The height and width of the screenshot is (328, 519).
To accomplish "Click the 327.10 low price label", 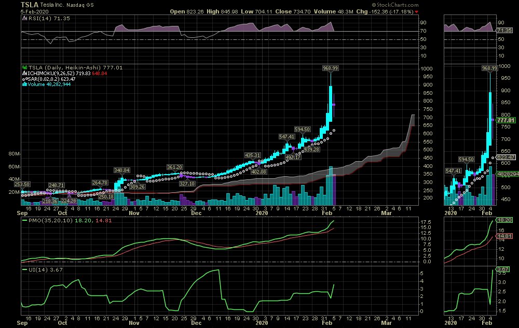I will pos(187,183).
